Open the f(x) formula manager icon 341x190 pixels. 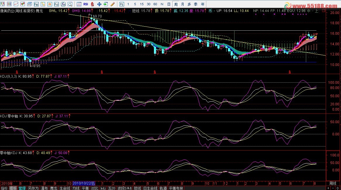tap(63, 4)
